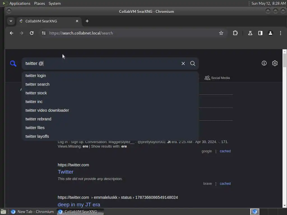Click the address bar URL

coord(81,33)
